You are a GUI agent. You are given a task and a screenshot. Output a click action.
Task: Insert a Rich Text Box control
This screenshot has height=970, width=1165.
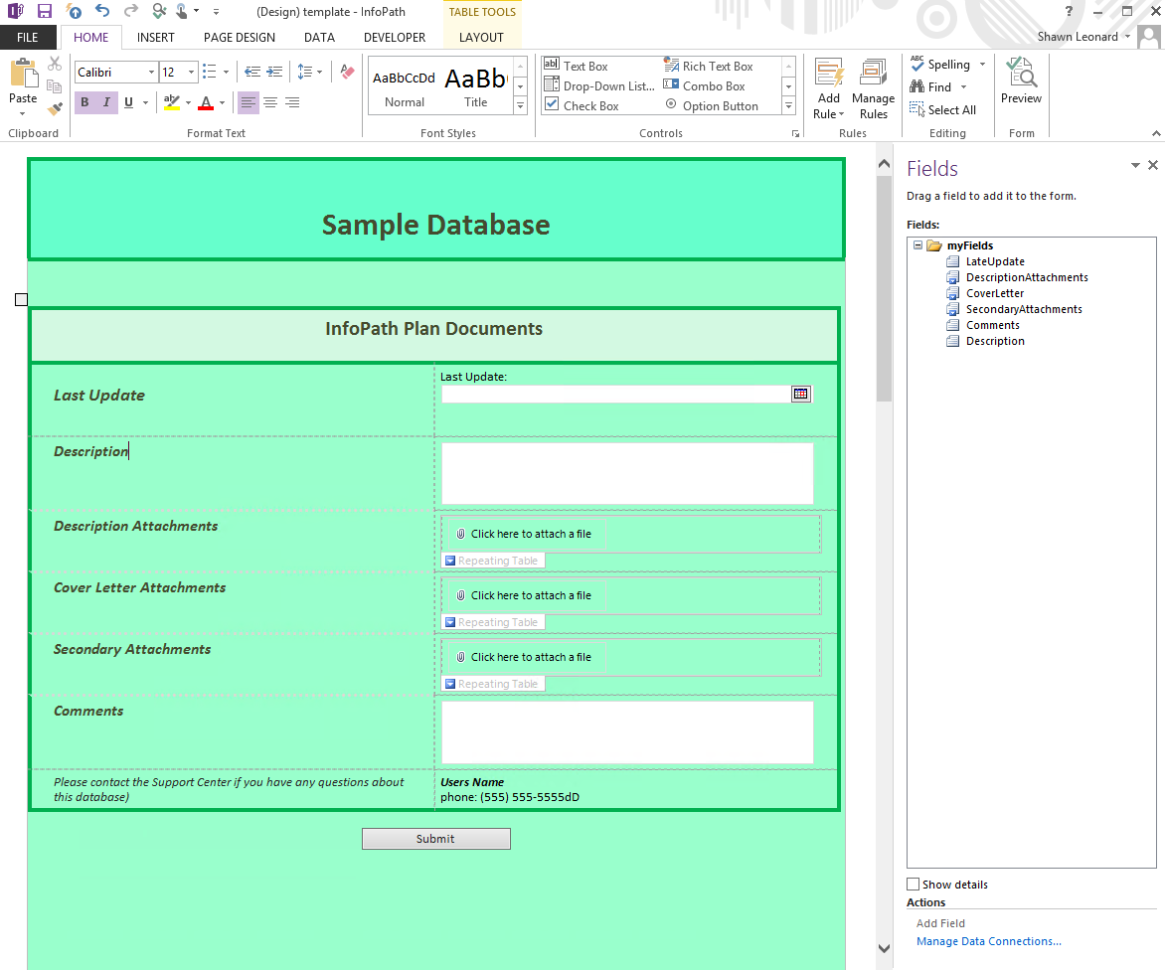coord(709,67)
